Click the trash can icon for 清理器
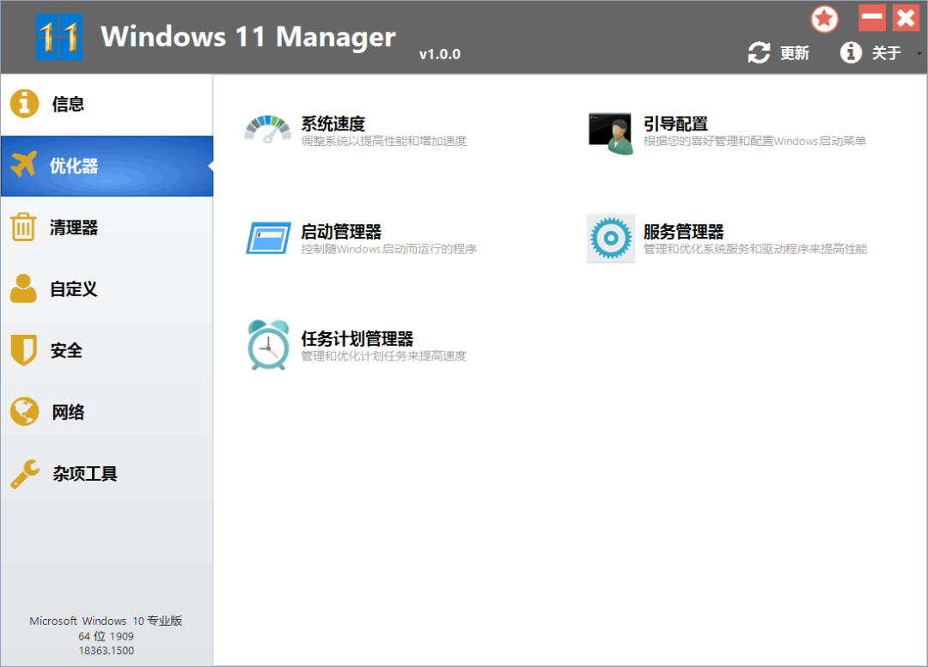This screenshot has width=928, height=667. pos(23,227)
